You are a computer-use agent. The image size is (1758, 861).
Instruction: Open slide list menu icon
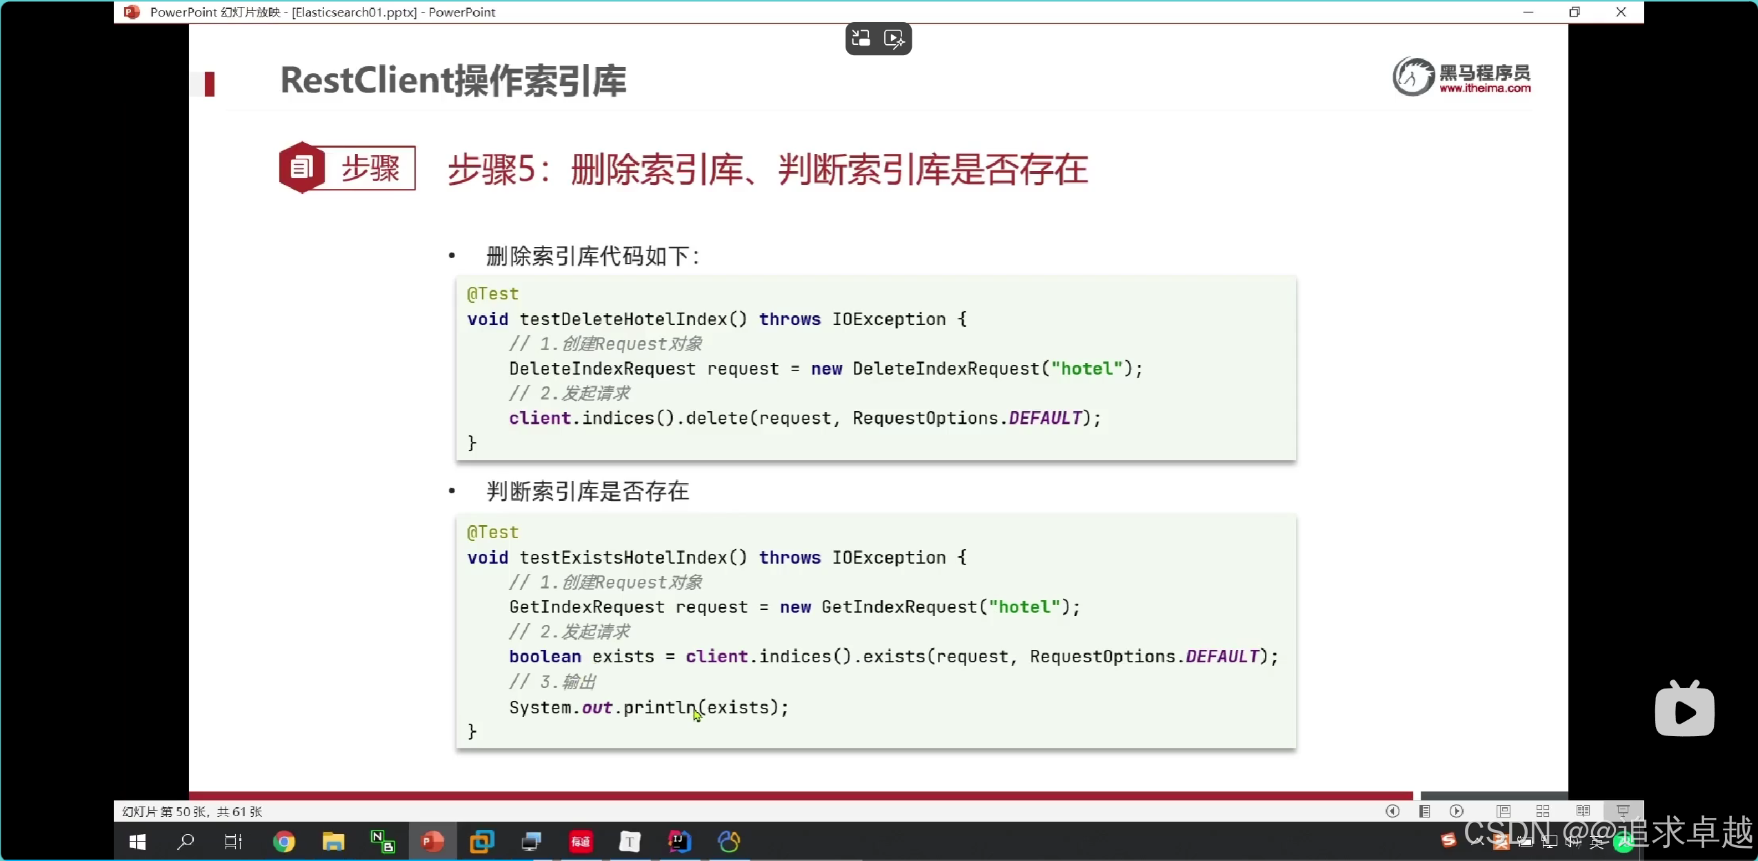pyautogui.click(x=1425, y=811)
